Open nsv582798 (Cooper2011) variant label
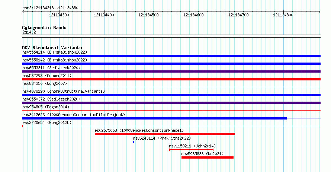 pos(47,76)
